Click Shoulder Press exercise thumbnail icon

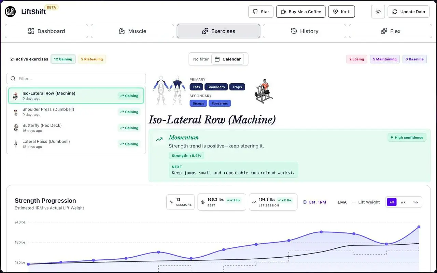[16, 112]
